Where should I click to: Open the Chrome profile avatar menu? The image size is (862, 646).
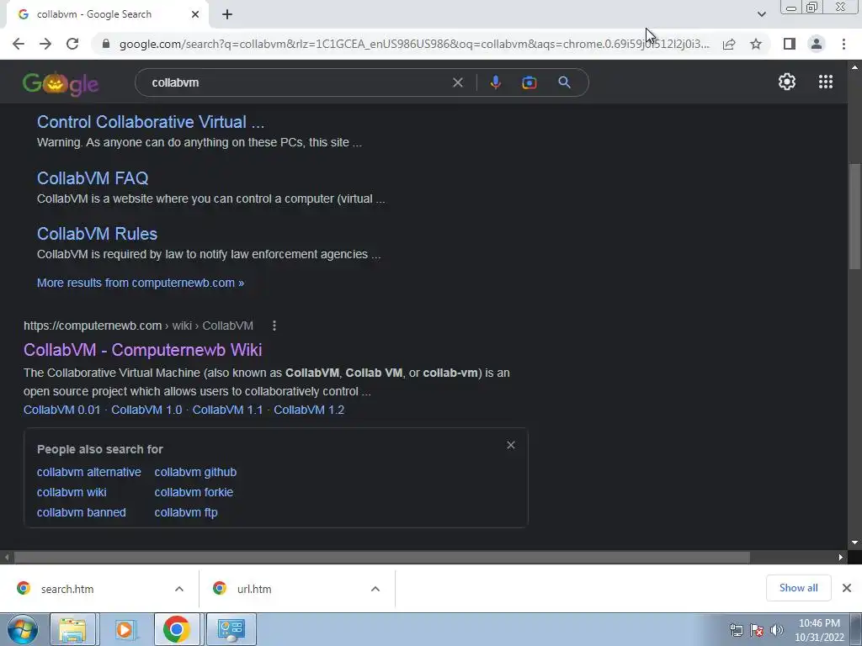click(817, 44)
